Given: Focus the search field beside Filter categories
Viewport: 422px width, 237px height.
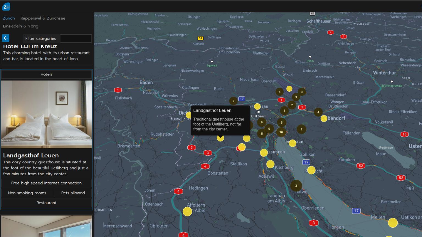Looking at the screenshot, I should (76, 38).
